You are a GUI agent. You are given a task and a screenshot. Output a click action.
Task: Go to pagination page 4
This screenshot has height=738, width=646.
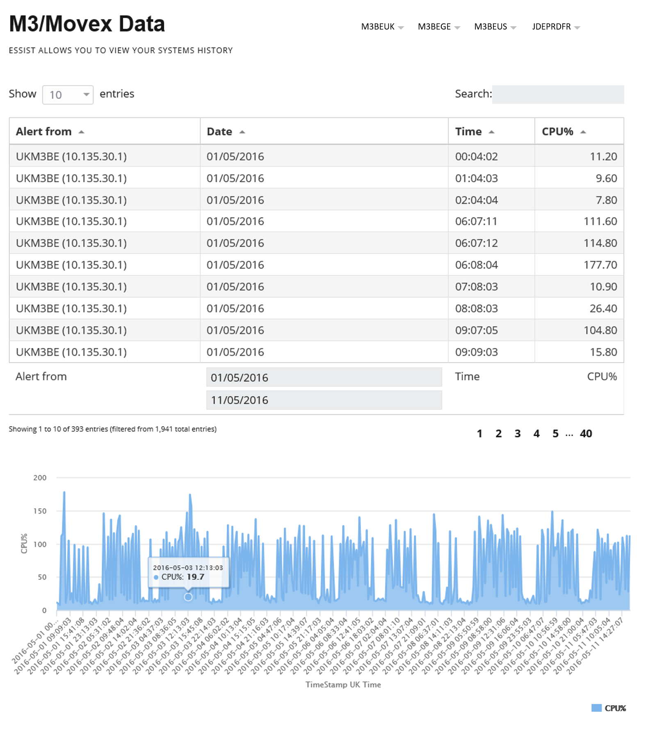pos(536,434)
